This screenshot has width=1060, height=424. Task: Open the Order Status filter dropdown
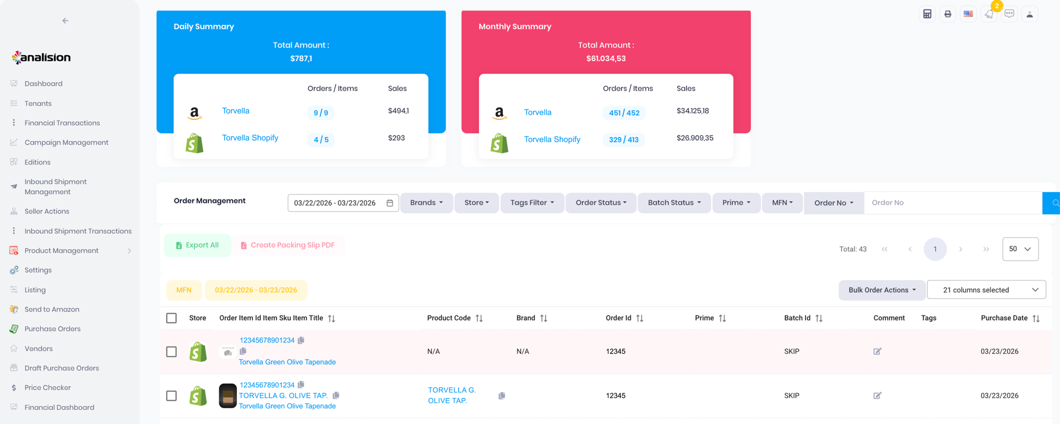point(601,203)
